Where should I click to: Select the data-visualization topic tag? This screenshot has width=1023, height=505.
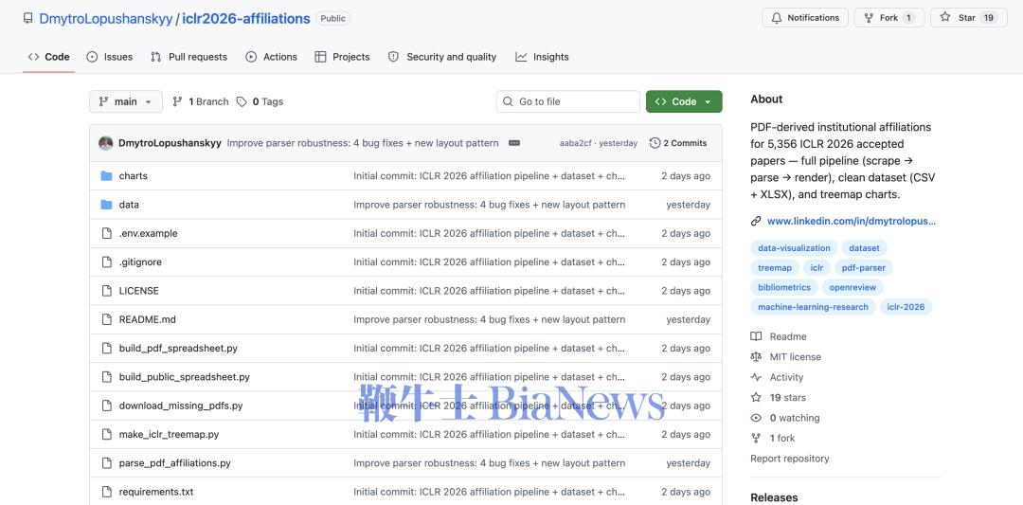(794, 248)
